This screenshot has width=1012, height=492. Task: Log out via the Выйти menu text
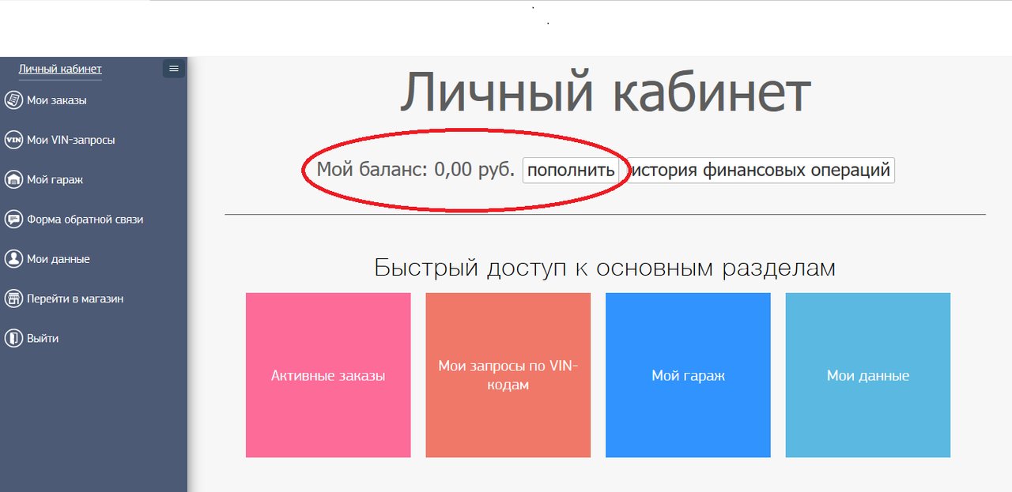point(43,338)
